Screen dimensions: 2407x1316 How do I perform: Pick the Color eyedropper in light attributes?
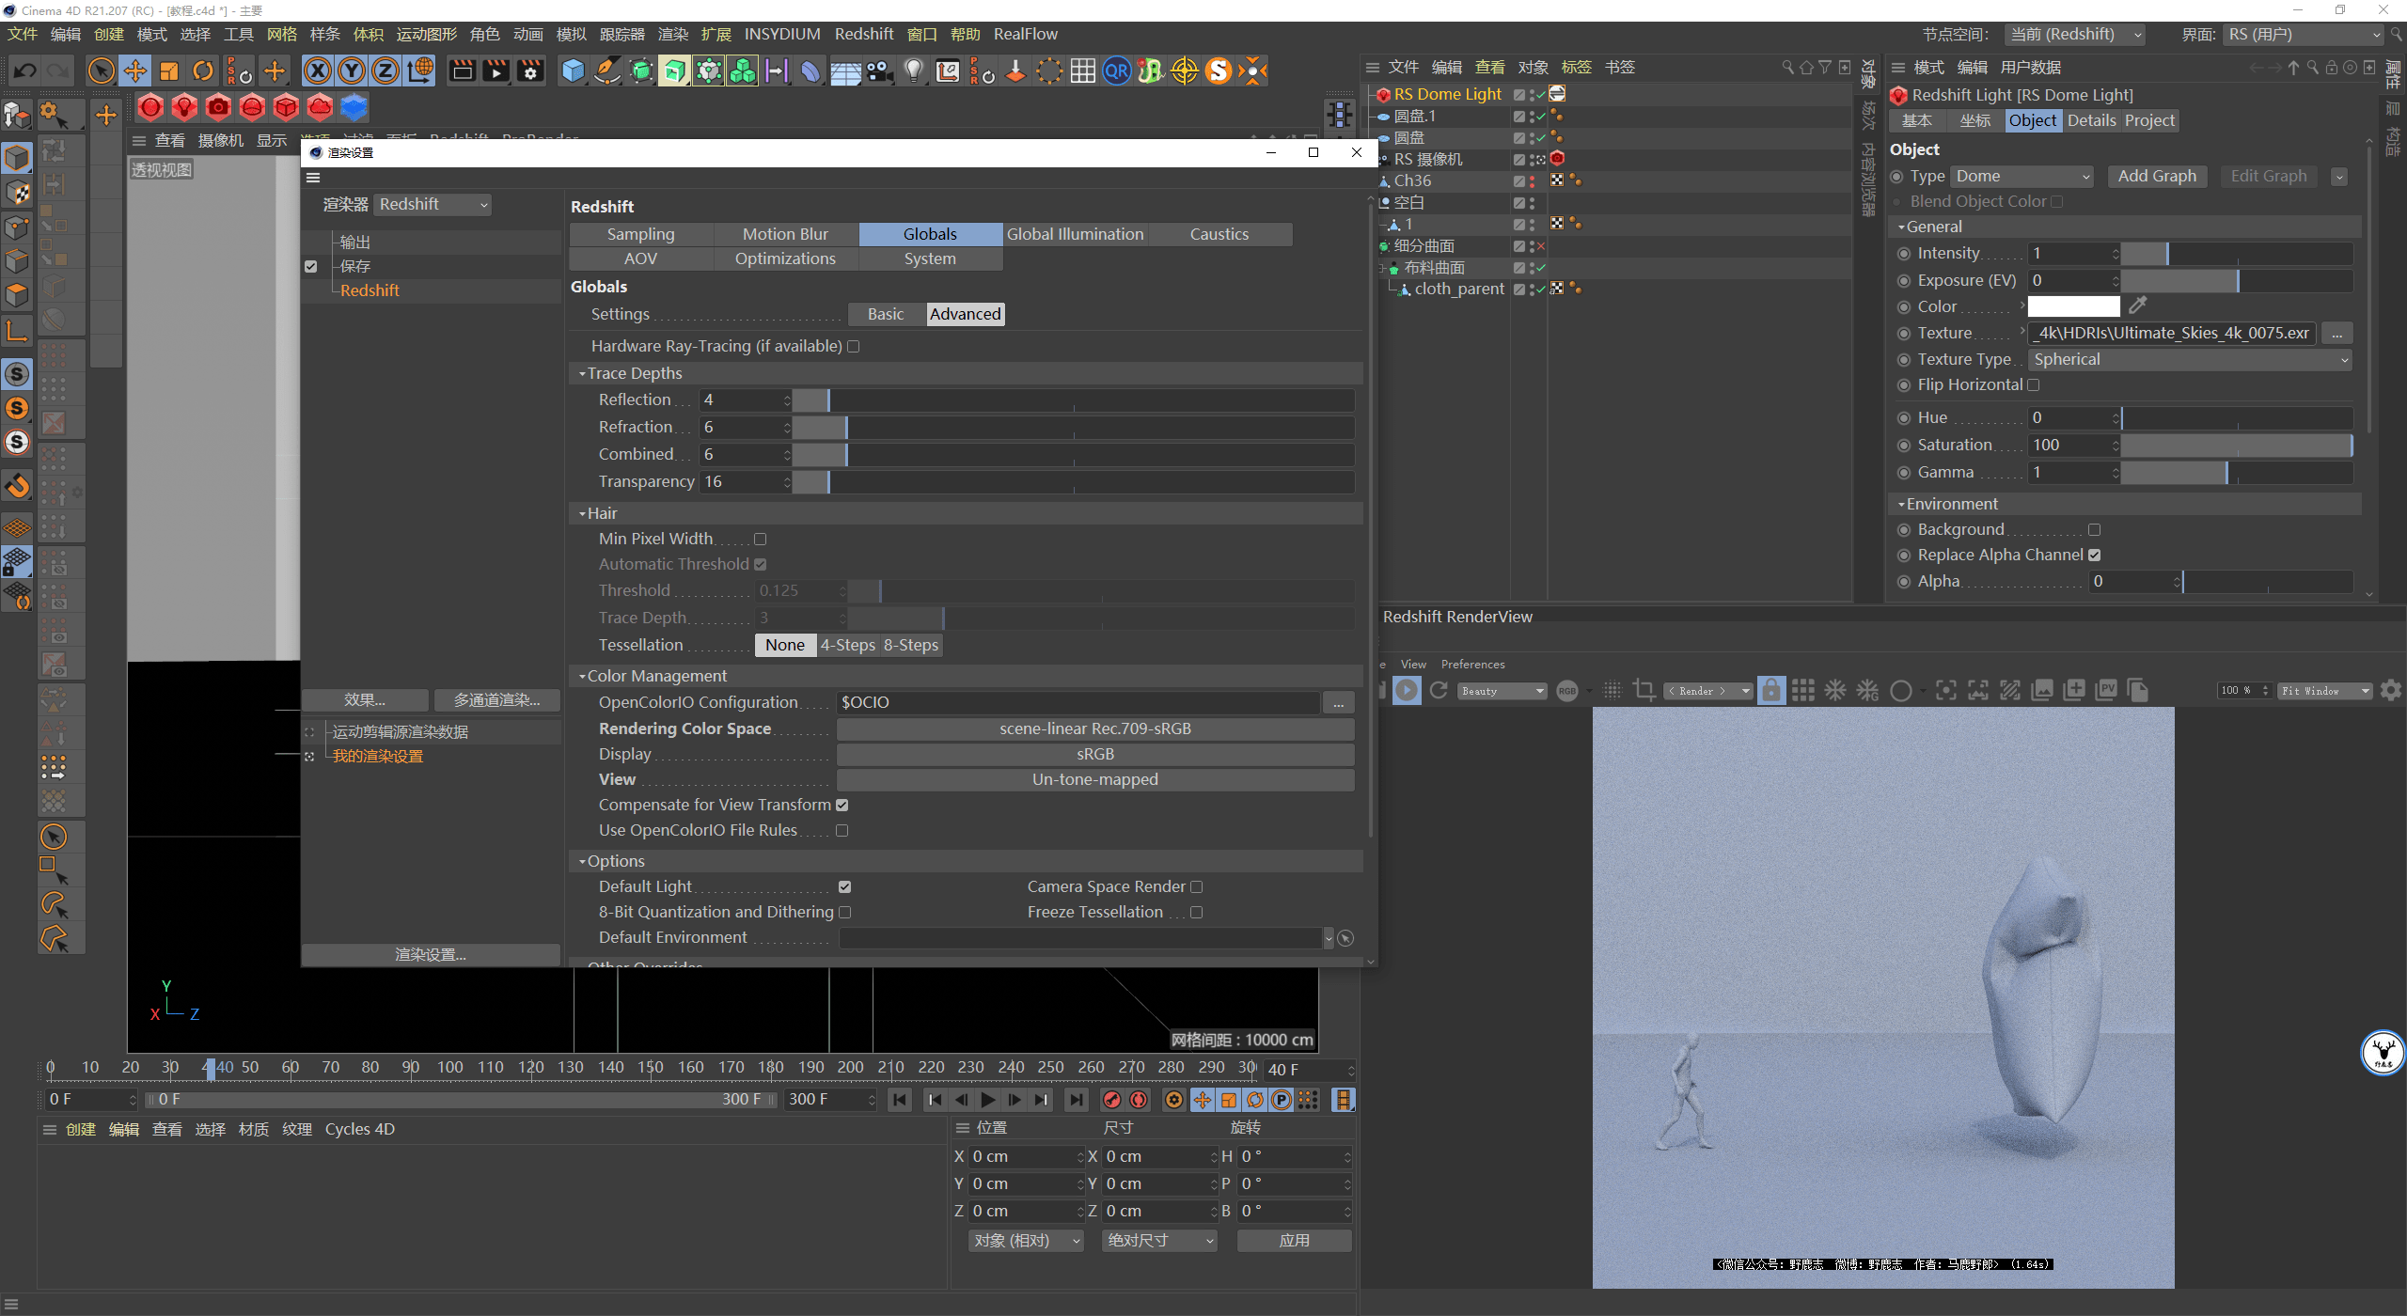tap(2138, 305)
